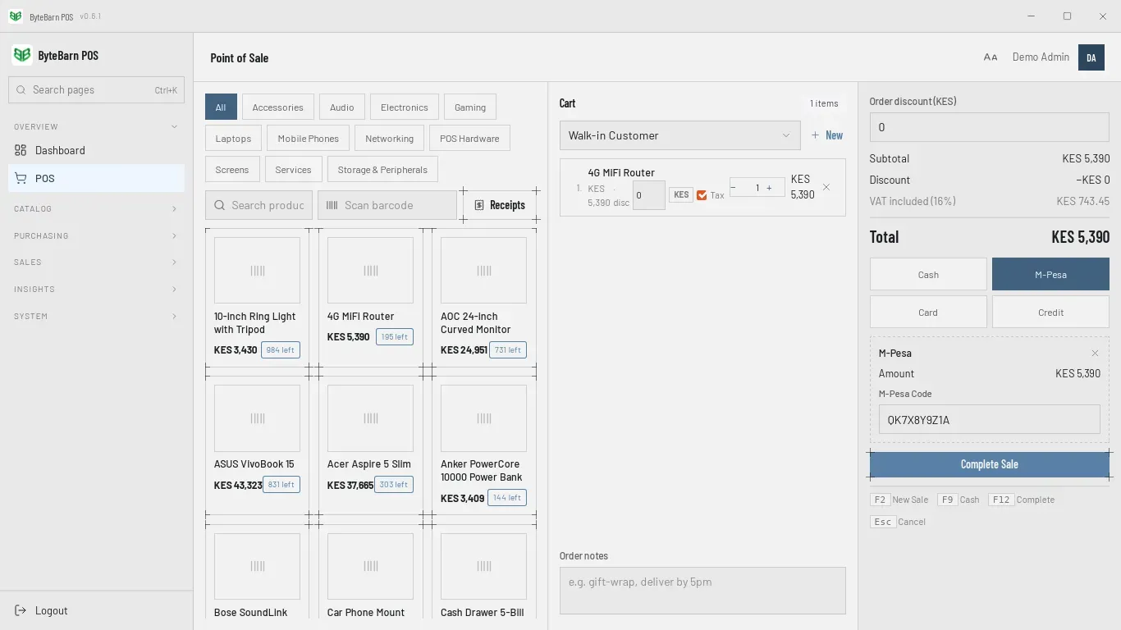Increase 4G MIFI Router quantity with plus
Viewport: 1121px width, 630px height.
(x=769, y=188)
